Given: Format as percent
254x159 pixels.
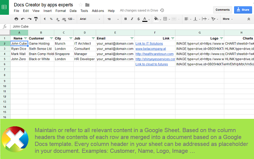Looking at the screenshot, I should (x=51, y=19).
